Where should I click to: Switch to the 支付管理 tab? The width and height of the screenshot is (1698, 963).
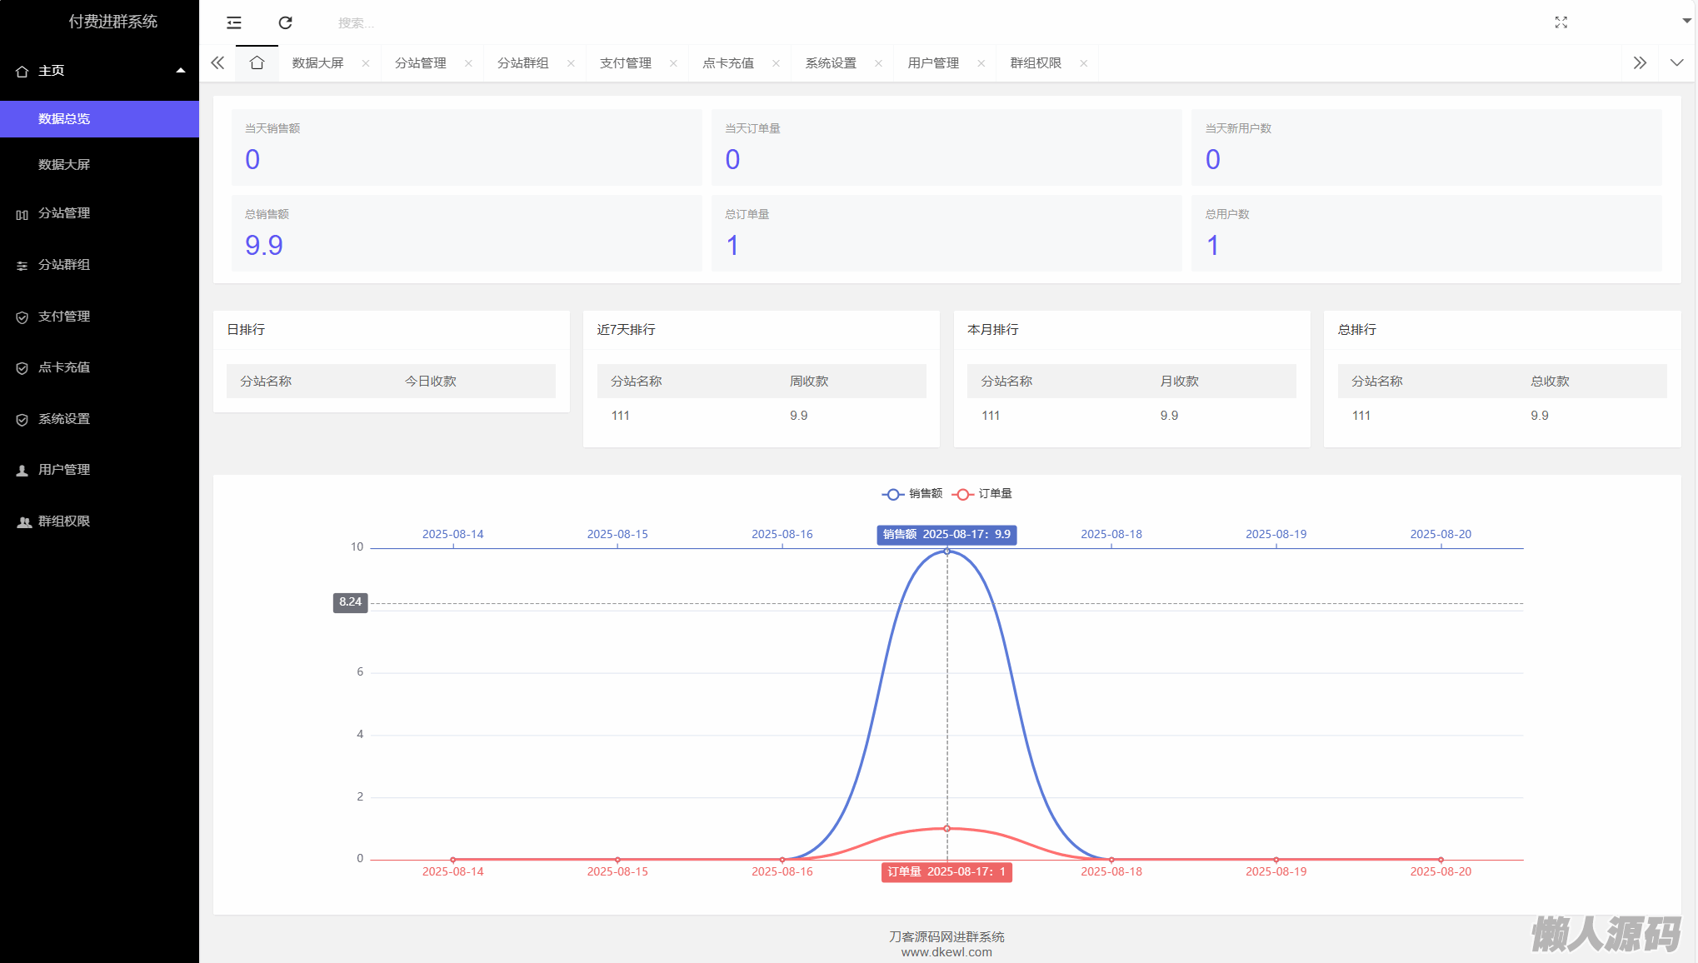pos(625,63)
